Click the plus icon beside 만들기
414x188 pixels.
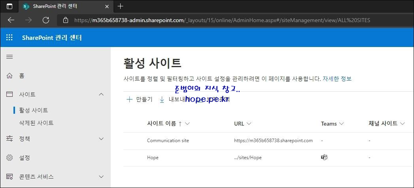(129, 100)
